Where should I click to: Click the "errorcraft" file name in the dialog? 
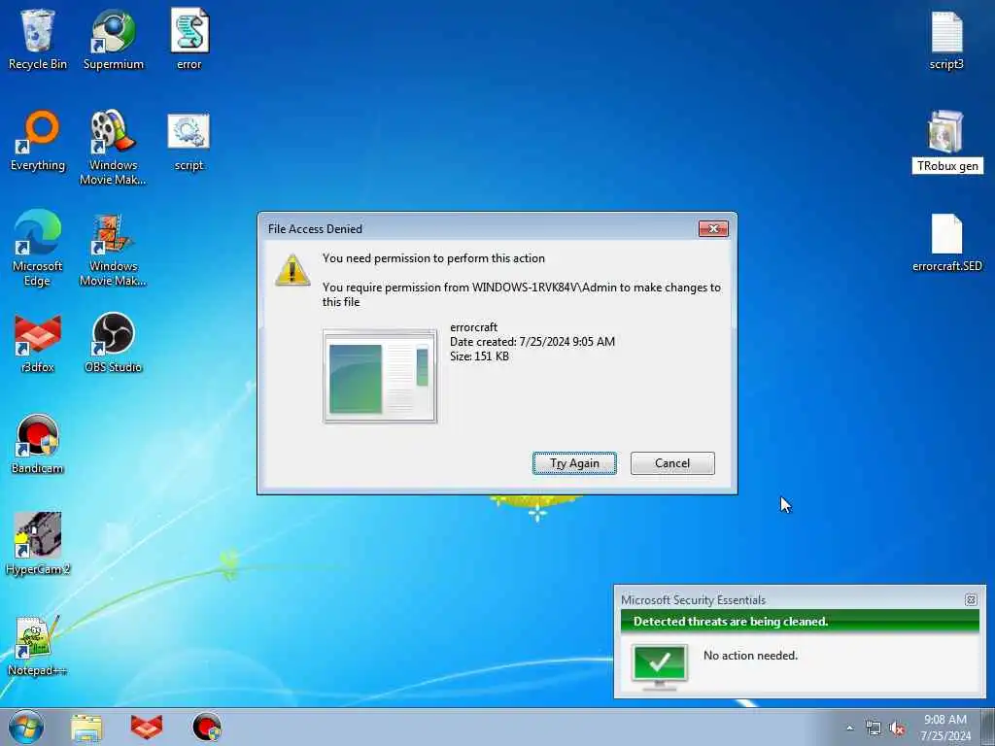coord(473,327)
